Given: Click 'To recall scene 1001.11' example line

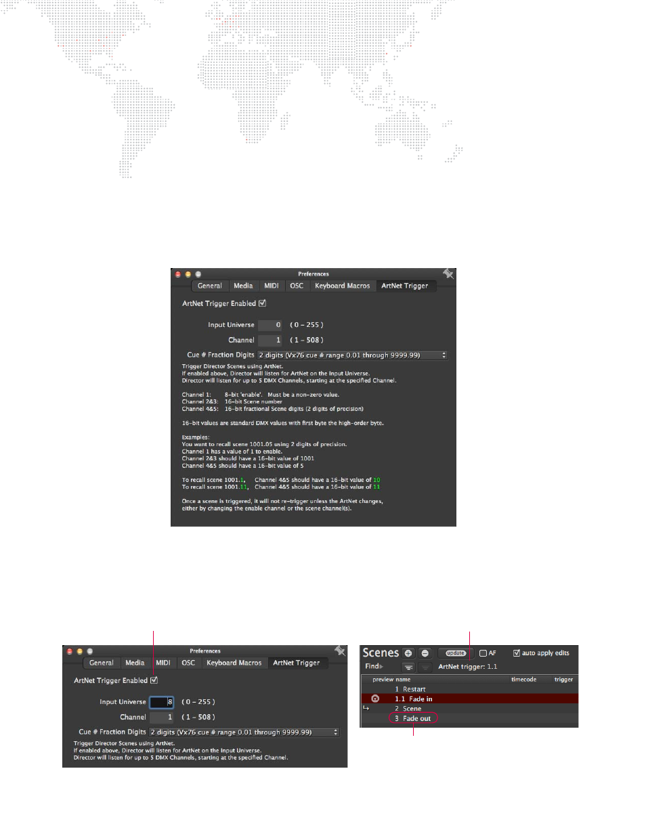Looking at the screenshot, I should tap(281, 487).
